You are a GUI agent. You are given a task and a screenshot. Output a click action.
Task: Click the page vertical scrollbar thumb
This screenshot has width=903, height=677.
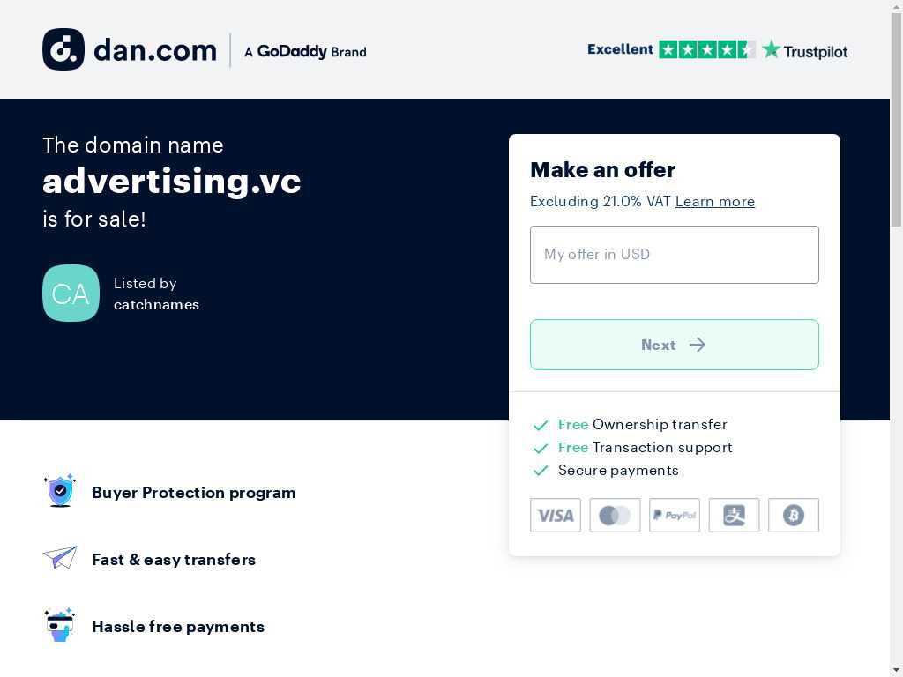(896, 119)
